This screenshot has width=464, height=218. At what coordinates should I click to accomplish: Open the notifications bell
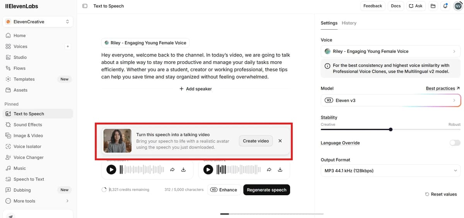click(x=445, y=6)
